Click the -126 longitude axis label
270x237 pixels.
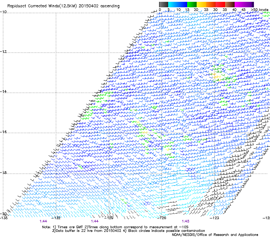(162, 218)
